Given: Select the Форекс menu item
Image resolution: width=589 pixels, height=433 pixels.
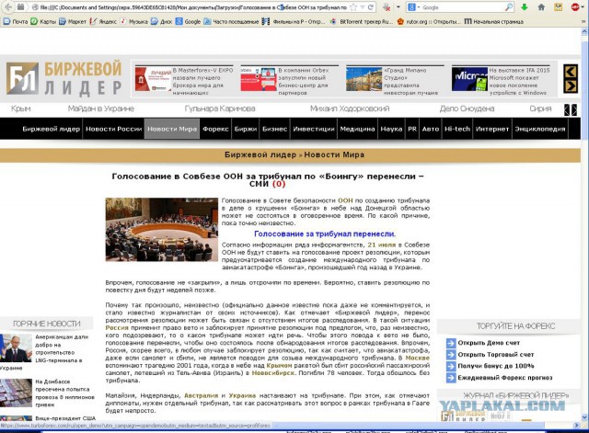Looking at the screenshot, I should tap(215, 129).
